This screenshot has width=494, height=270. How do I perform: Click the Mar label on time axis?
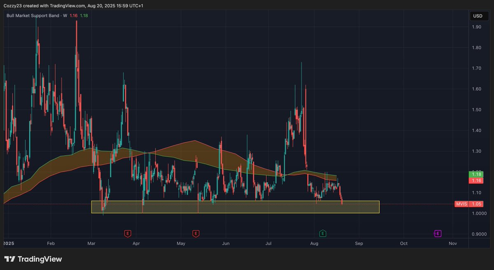coord(91,243)
